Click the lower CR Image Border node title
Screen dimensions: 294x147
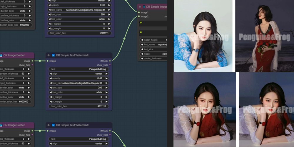[14, 125]
